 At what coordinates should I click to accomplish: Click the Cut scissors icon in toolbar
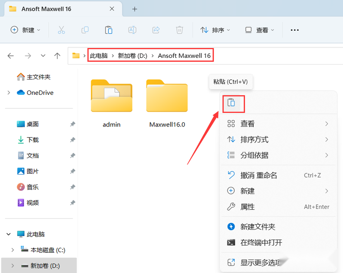(x=61, y=30)
